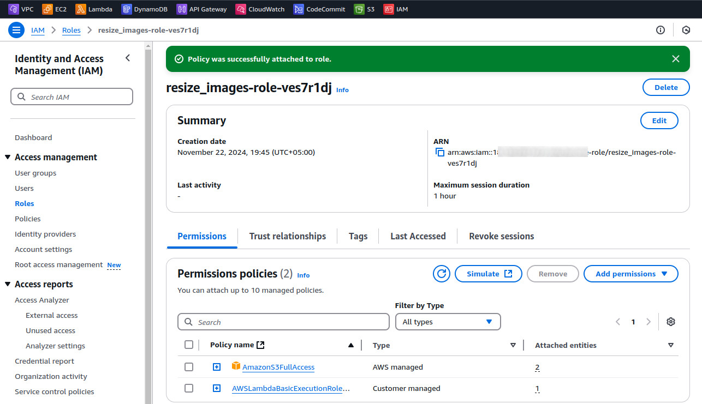The image size is (702, 404).
Task: Open Users in sidebar
Action: point(24,188)
